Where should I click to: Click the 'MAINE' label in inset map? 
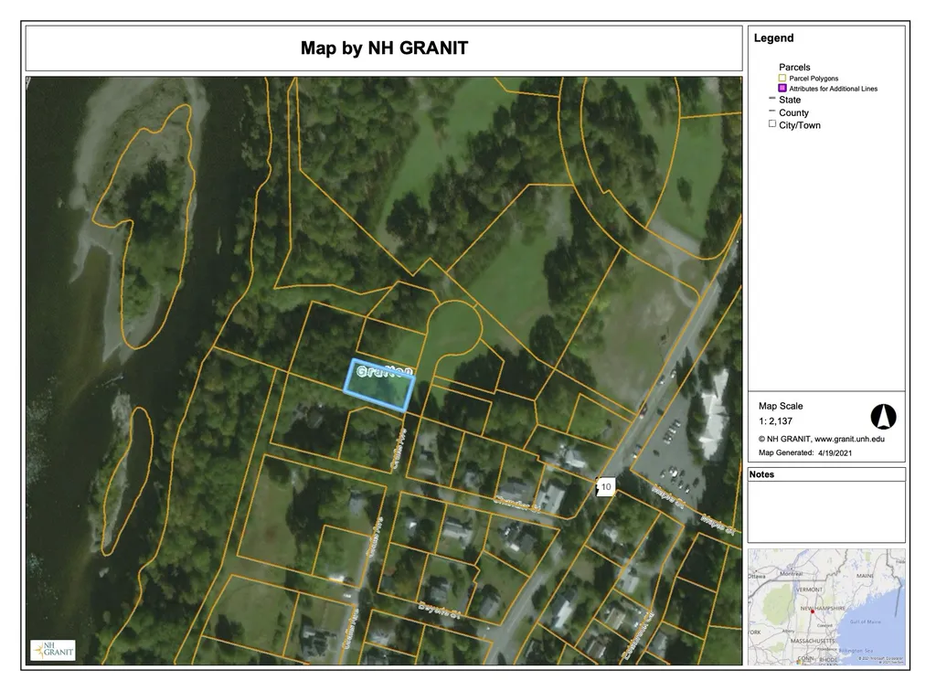(865, 577)
